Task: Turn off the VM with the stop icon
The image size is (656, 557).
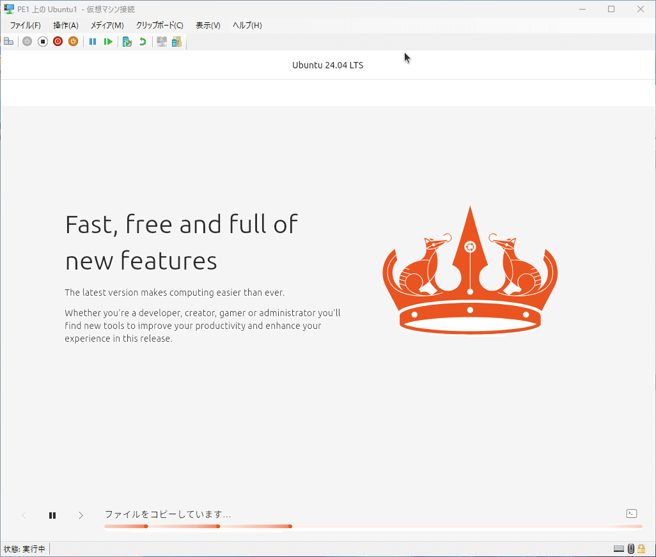Action: [x=43, y=42]
